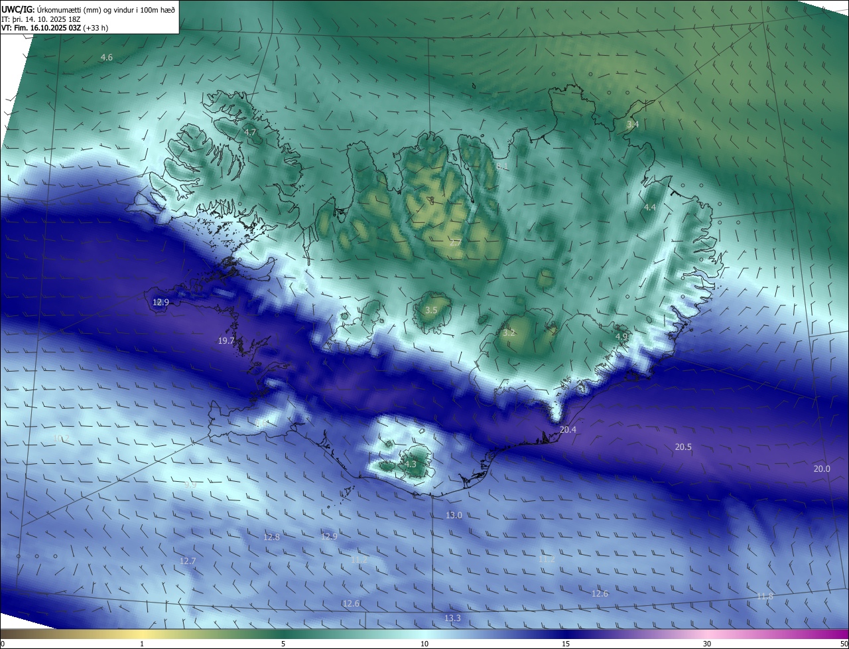Viewport: 849px width, 649px height.
Task: Click the 3.5 value label on the map
Action: click(431, 311)
